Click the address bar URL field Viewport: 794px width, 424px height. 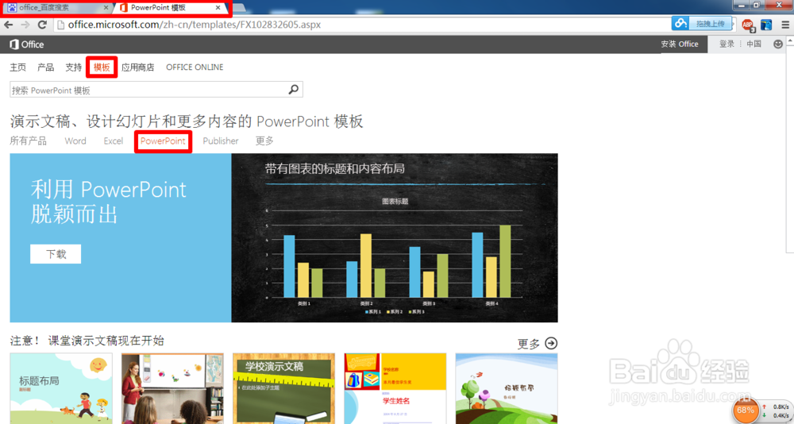pos(364,25)
